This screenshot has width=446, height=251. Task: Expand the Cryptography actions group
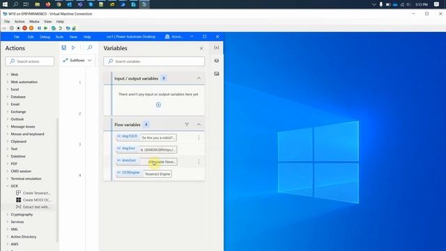[8, 215]
